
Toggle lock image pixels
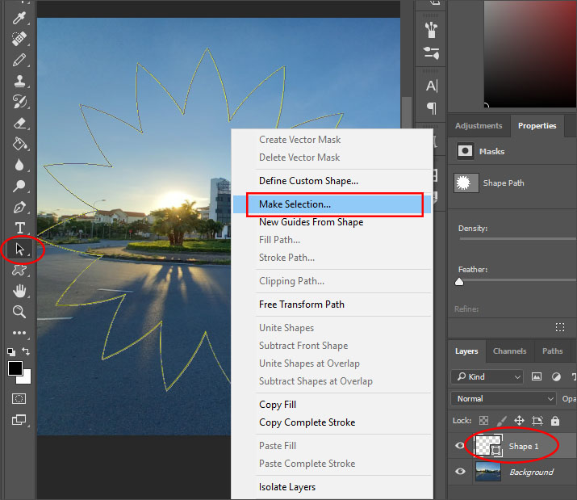pos(502,420)
